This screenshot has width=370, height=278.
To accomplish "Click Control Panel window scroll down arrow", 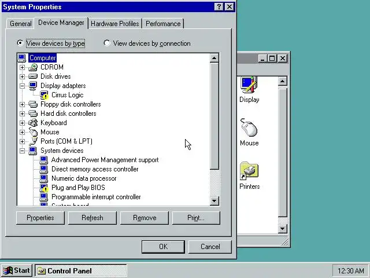I will (283, 229).
